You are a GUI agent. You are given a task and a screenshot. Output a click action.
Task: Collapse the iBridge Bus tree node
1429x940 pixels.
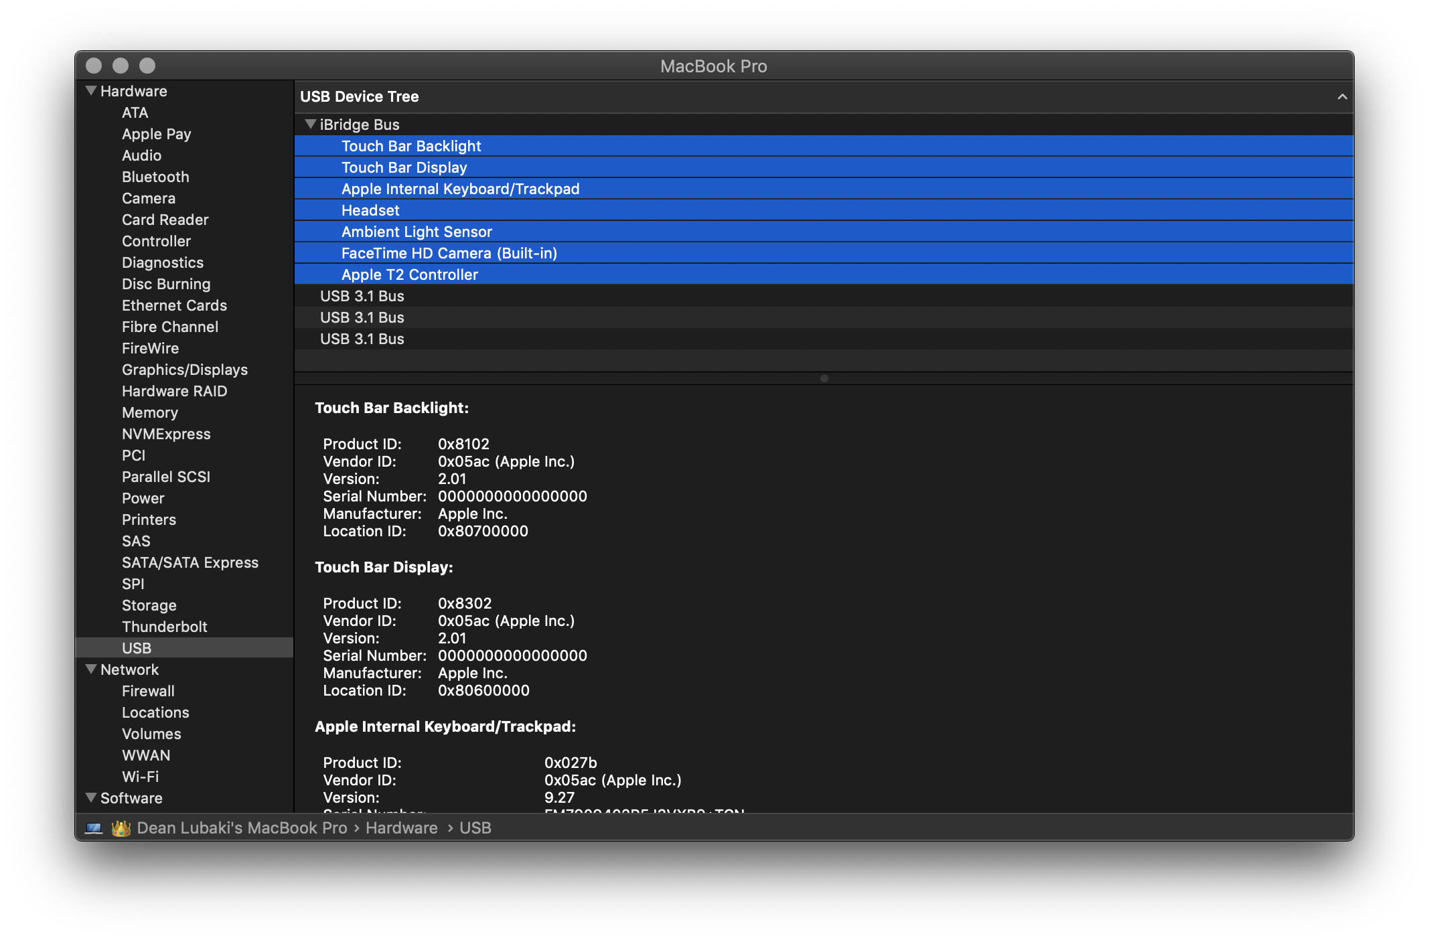[310, 124]
